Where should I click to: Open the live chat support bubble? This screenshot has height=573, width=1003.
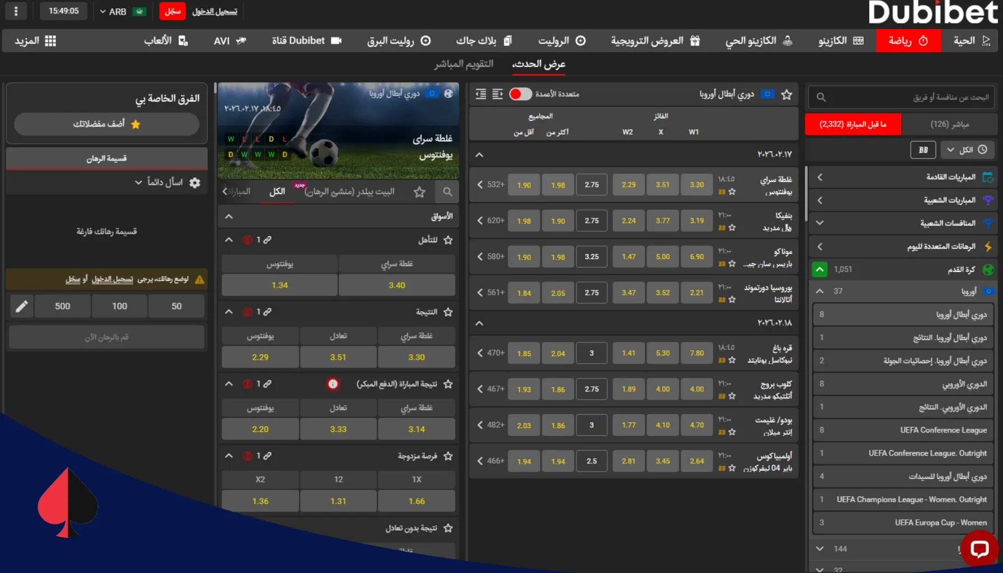coord(979,549)
